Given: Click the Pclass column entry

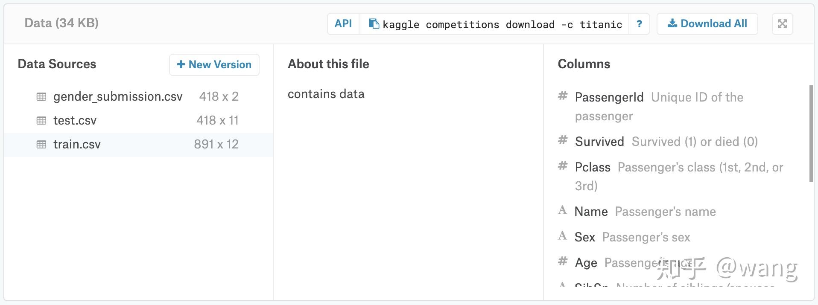Looking at the screenshot, I should [593, 167].
